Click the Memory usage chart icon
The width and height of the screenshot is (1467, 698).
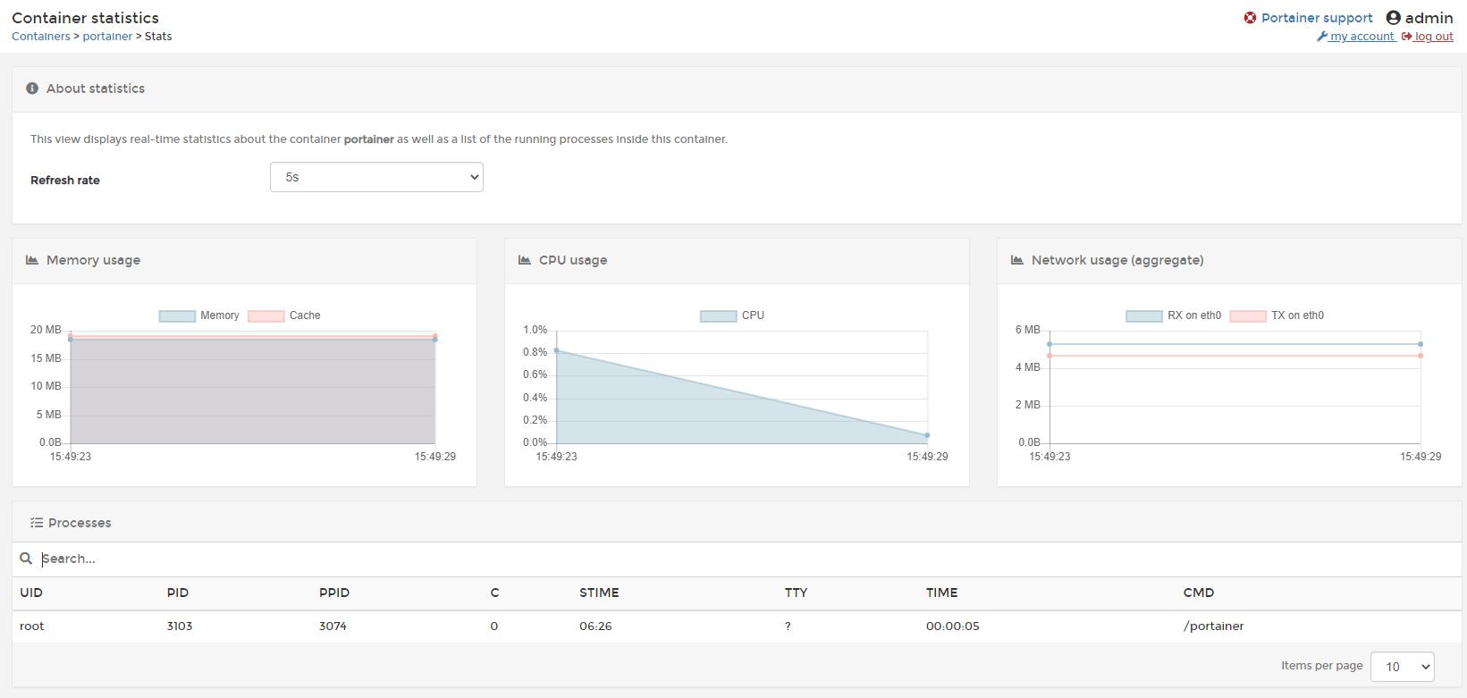pos(32,260)
